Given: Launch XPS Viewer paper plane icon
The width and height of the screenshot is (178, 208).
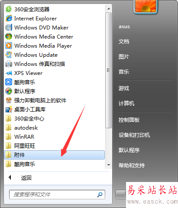Looking at the screenshot, I should tap(9, 73).
